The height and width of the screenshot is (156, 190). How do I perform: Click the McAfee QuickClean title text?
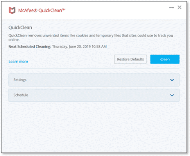[42, 11]
